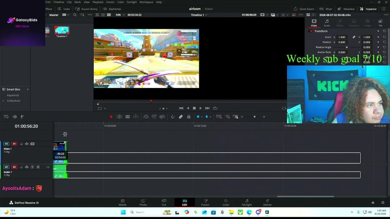This screenshot has height=219, width=390.
Task: Click the Quick Export button
Action: (304, 9)
